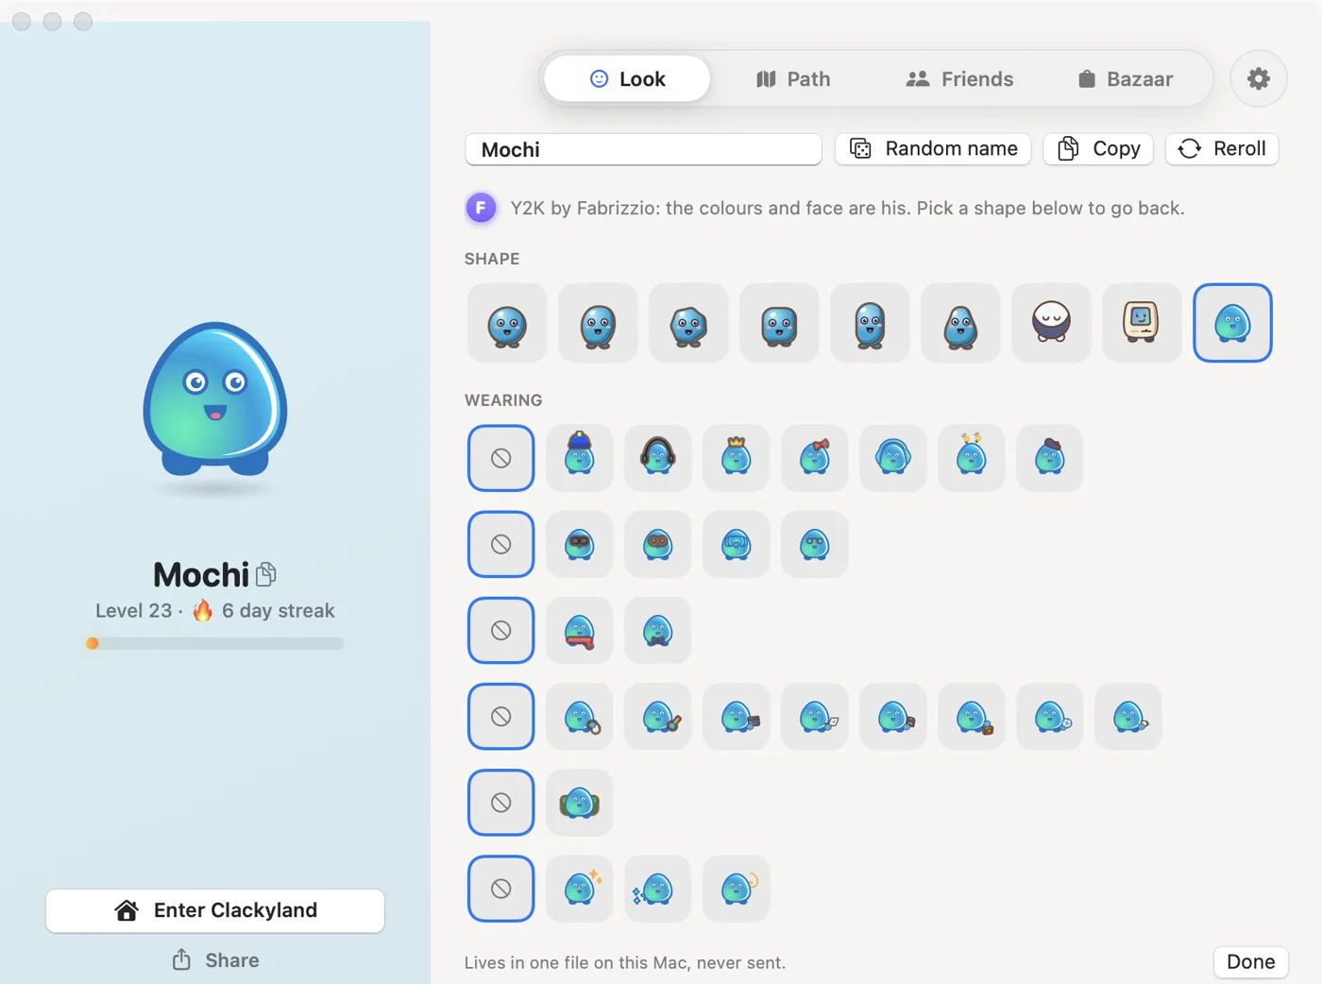This screenshot has width=1322, height=984.
Task: Click the Mochi character preview
Action: (x=215, y=399)
